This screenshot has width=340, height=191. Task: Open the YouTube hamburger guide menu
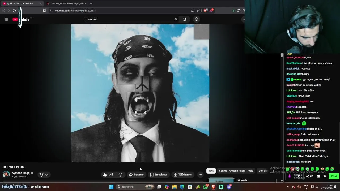(6, 19)
